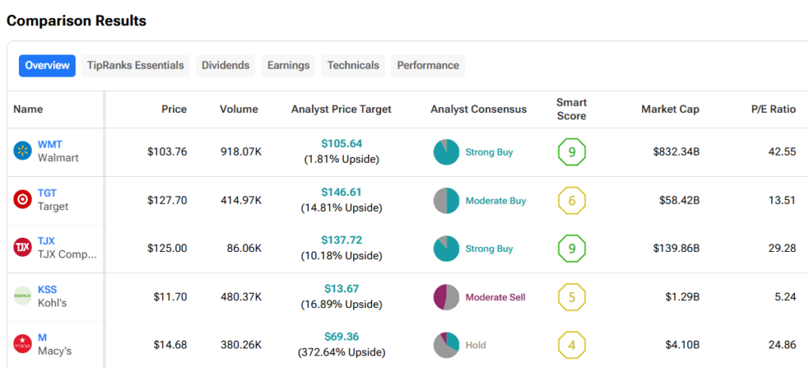
Task: Click the TJX company logo icon
Action: coord(22,248)
